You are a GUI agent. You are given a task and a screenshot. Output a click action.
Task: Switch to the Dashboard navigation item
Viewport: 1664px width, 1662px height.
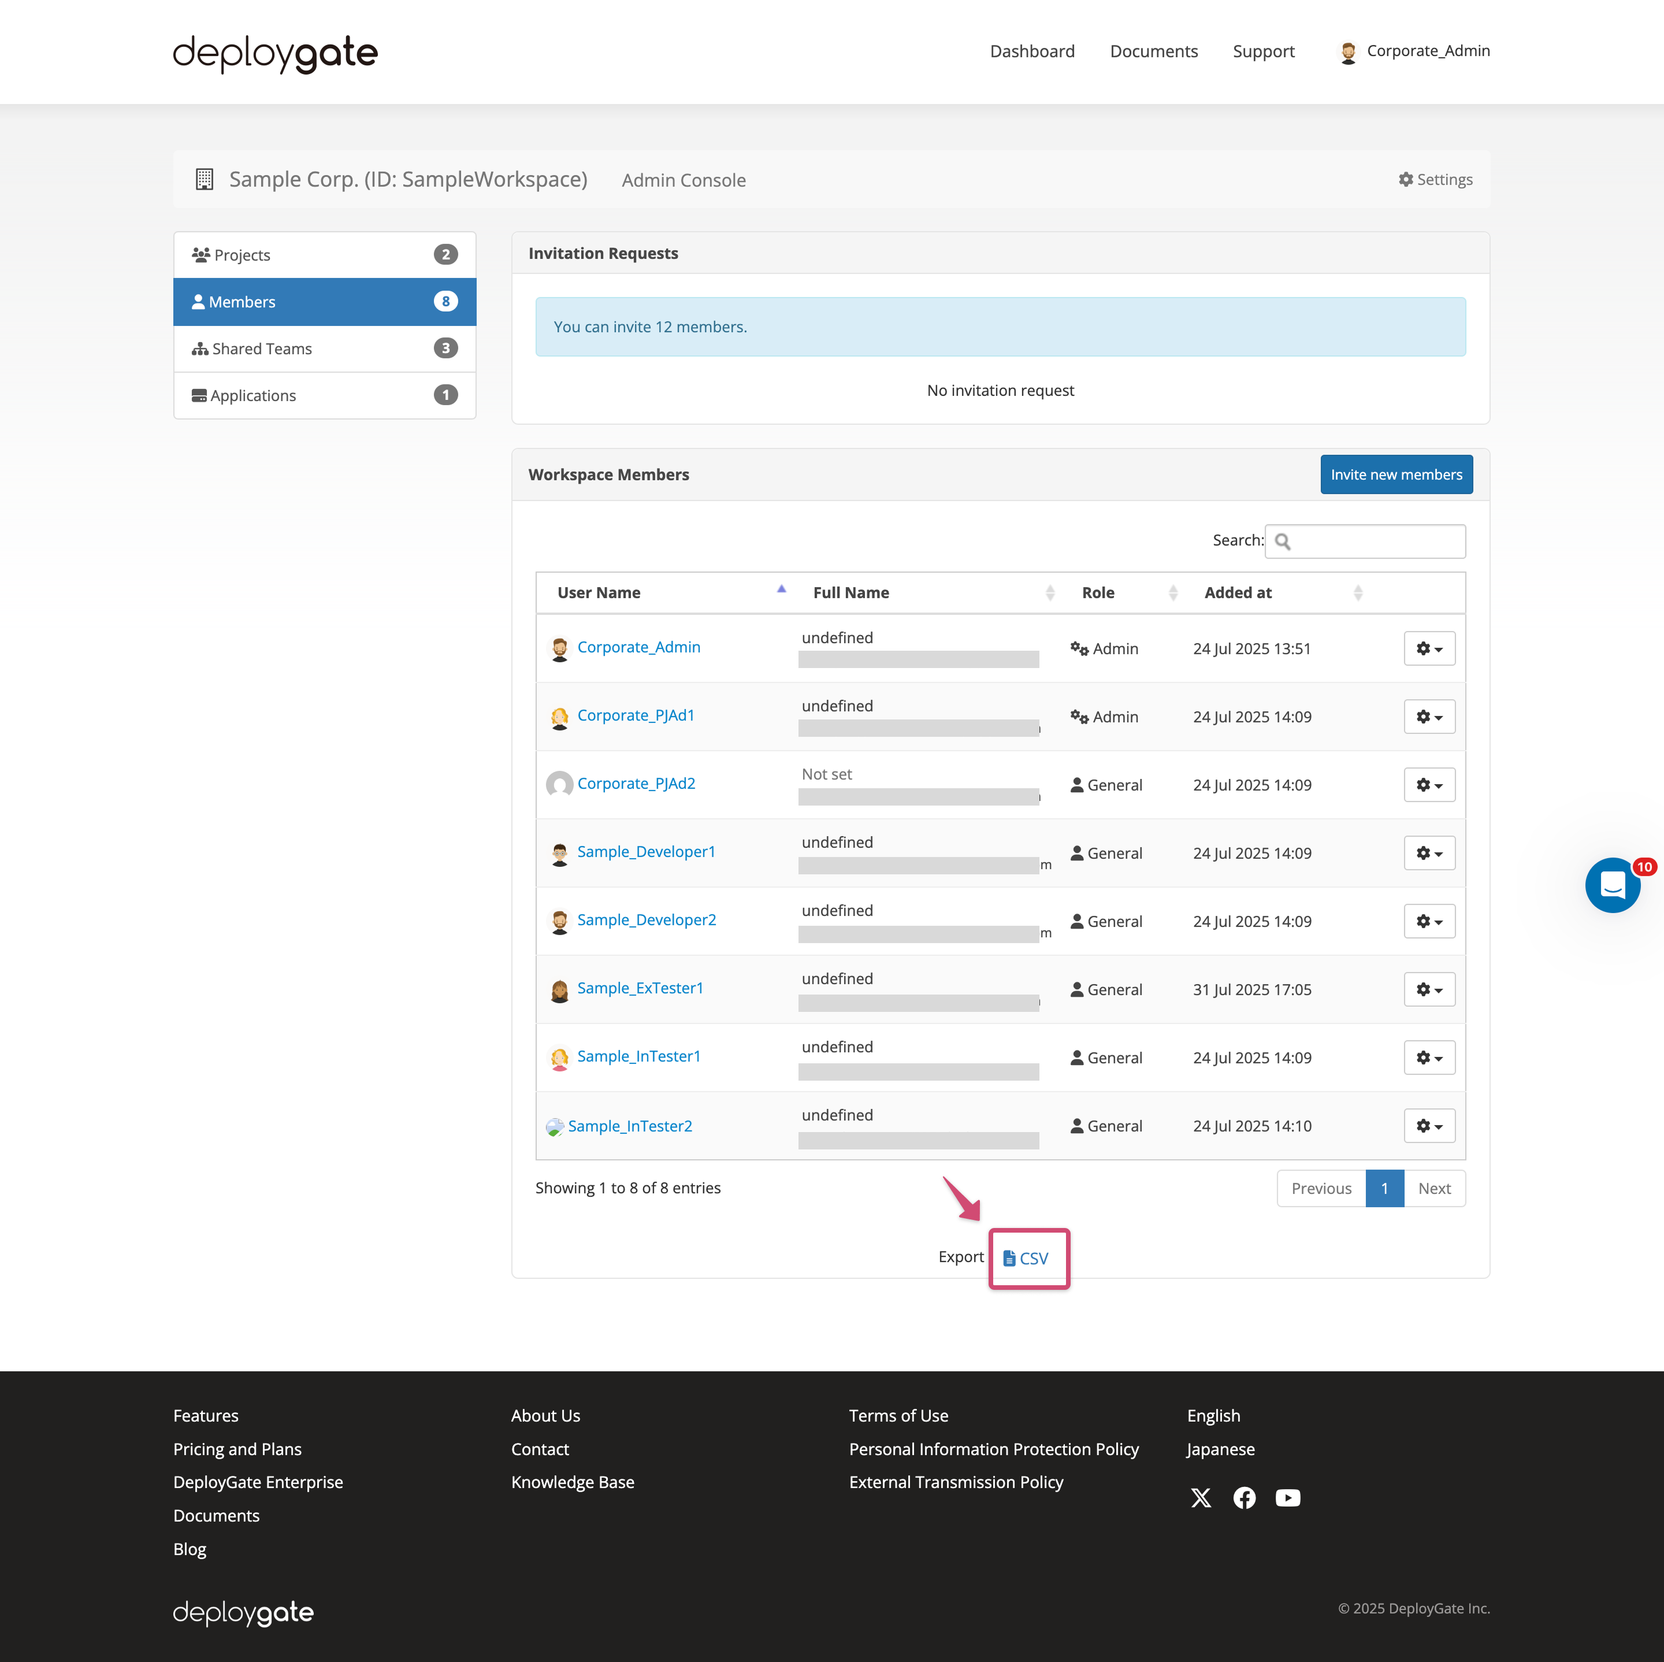(x=1032, y=51)
